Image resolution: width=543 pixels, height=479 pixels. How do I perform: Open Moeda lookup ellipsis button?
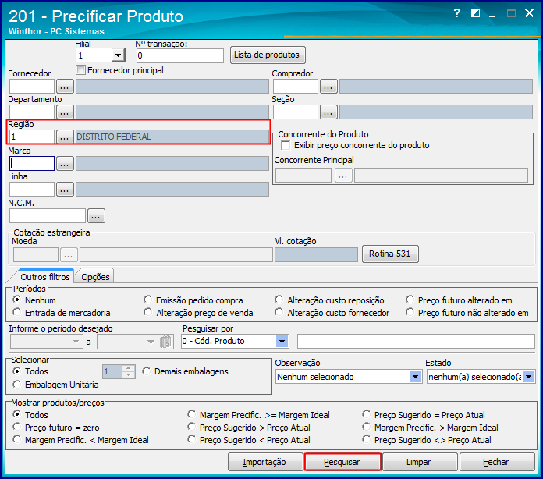pyautogui.click(x=69, y=255)
